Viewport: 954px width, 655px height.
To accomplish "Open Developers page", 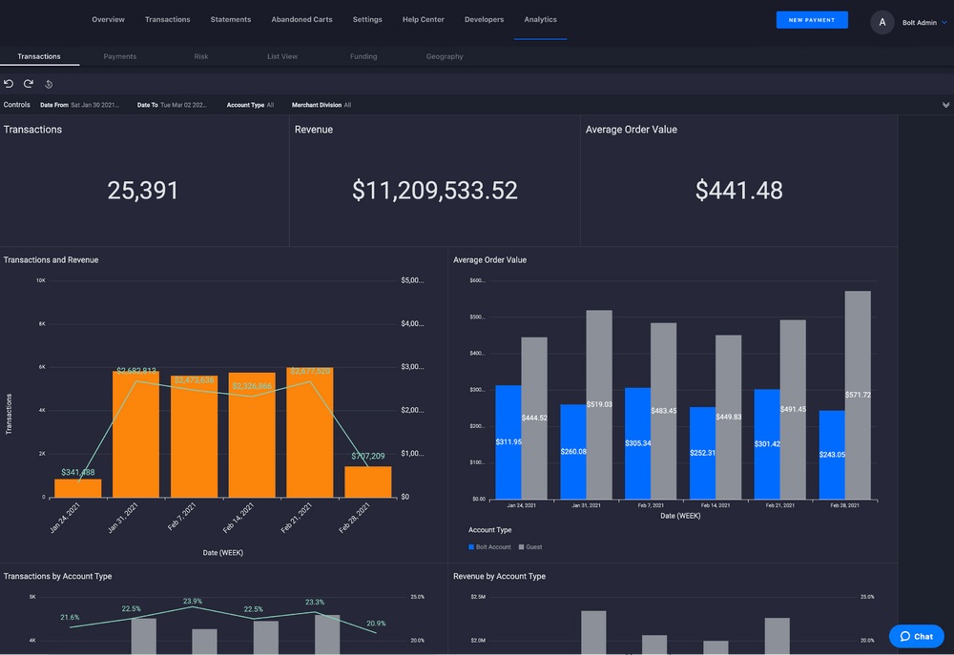I will [x=484, y=19].
